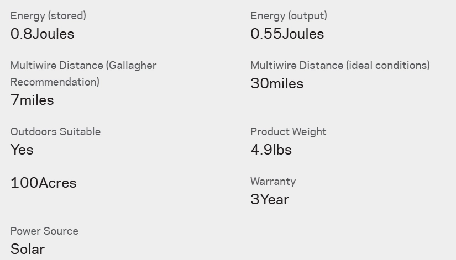This screenshot has width=456, height=260.
Task: Select the 0.8Joules stored energy value
Action: pos(43,34)
